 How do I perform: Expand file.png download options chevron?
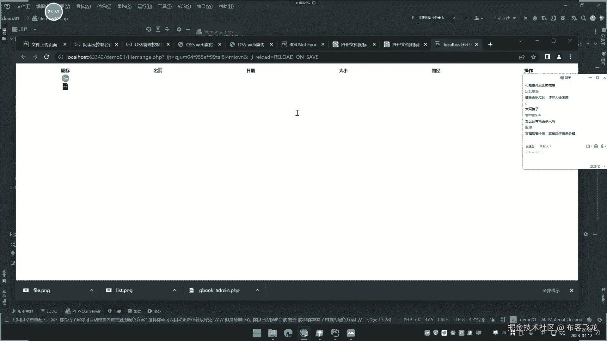(92, 290)
